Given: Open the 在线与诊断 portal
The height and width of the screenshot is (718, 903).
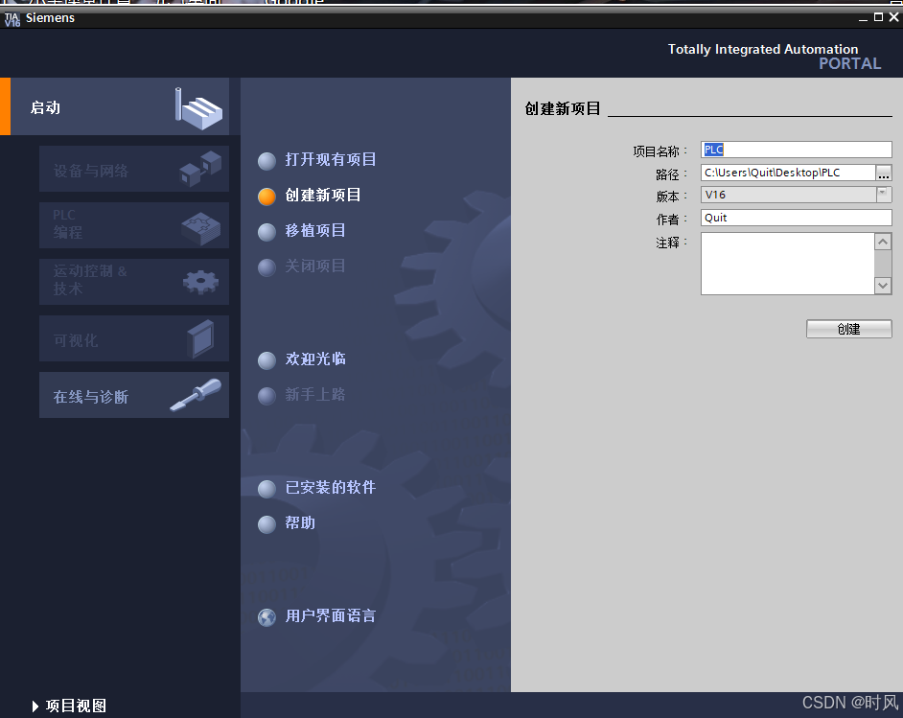Looking at the screenshot, I should tap(134, 394).
